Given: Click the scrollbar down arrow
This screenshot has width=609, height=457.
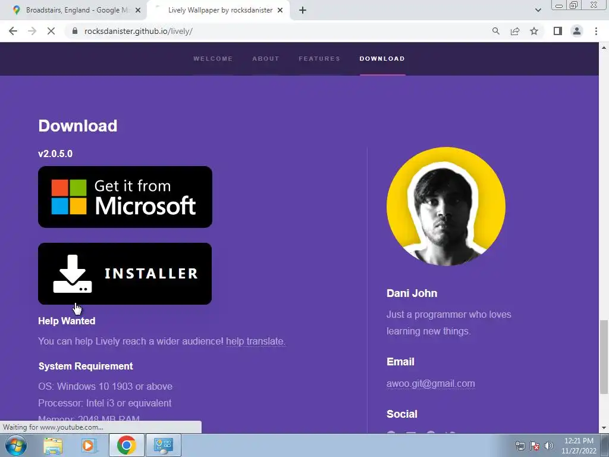Looking at the screenshot, I should pyautogui.click(x=604, y=428).
